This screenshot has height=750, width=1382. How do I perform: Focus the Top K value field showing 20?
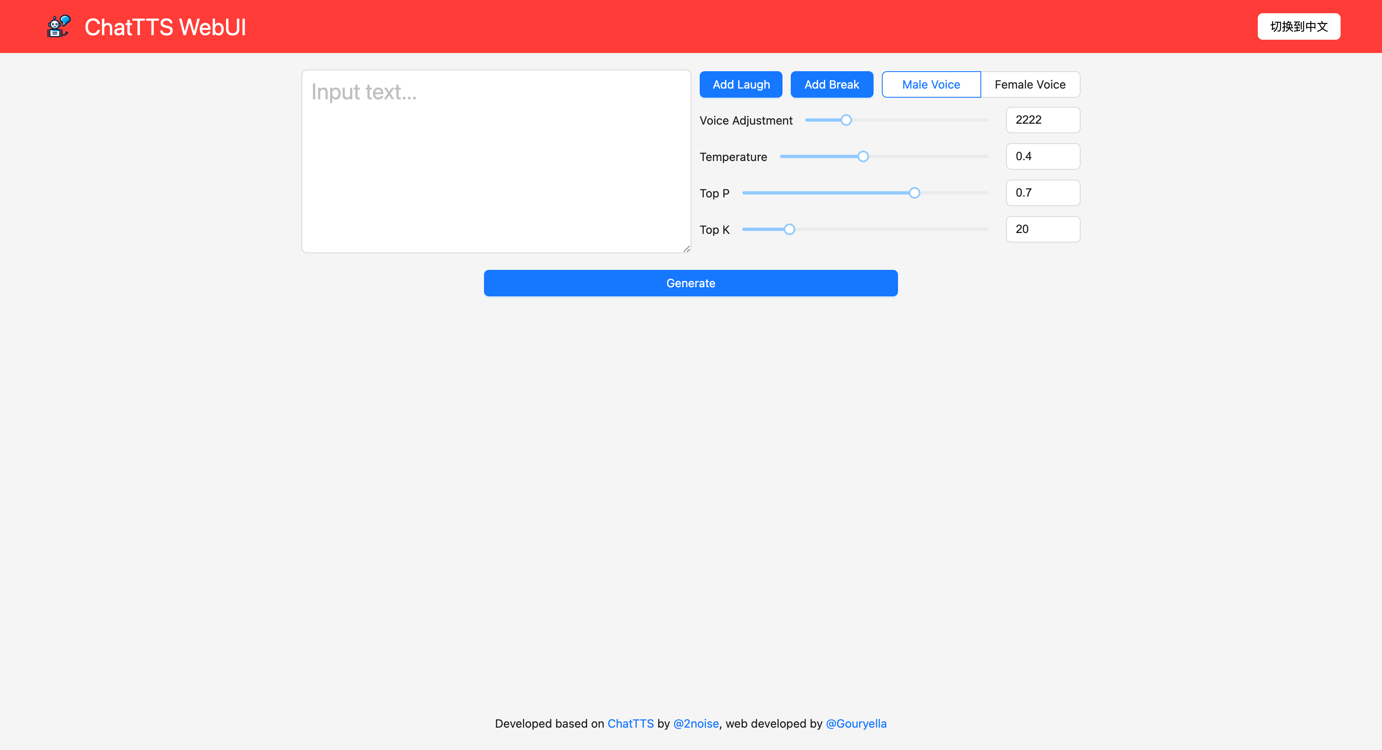pyautogui.click(x=1043, y=229)
